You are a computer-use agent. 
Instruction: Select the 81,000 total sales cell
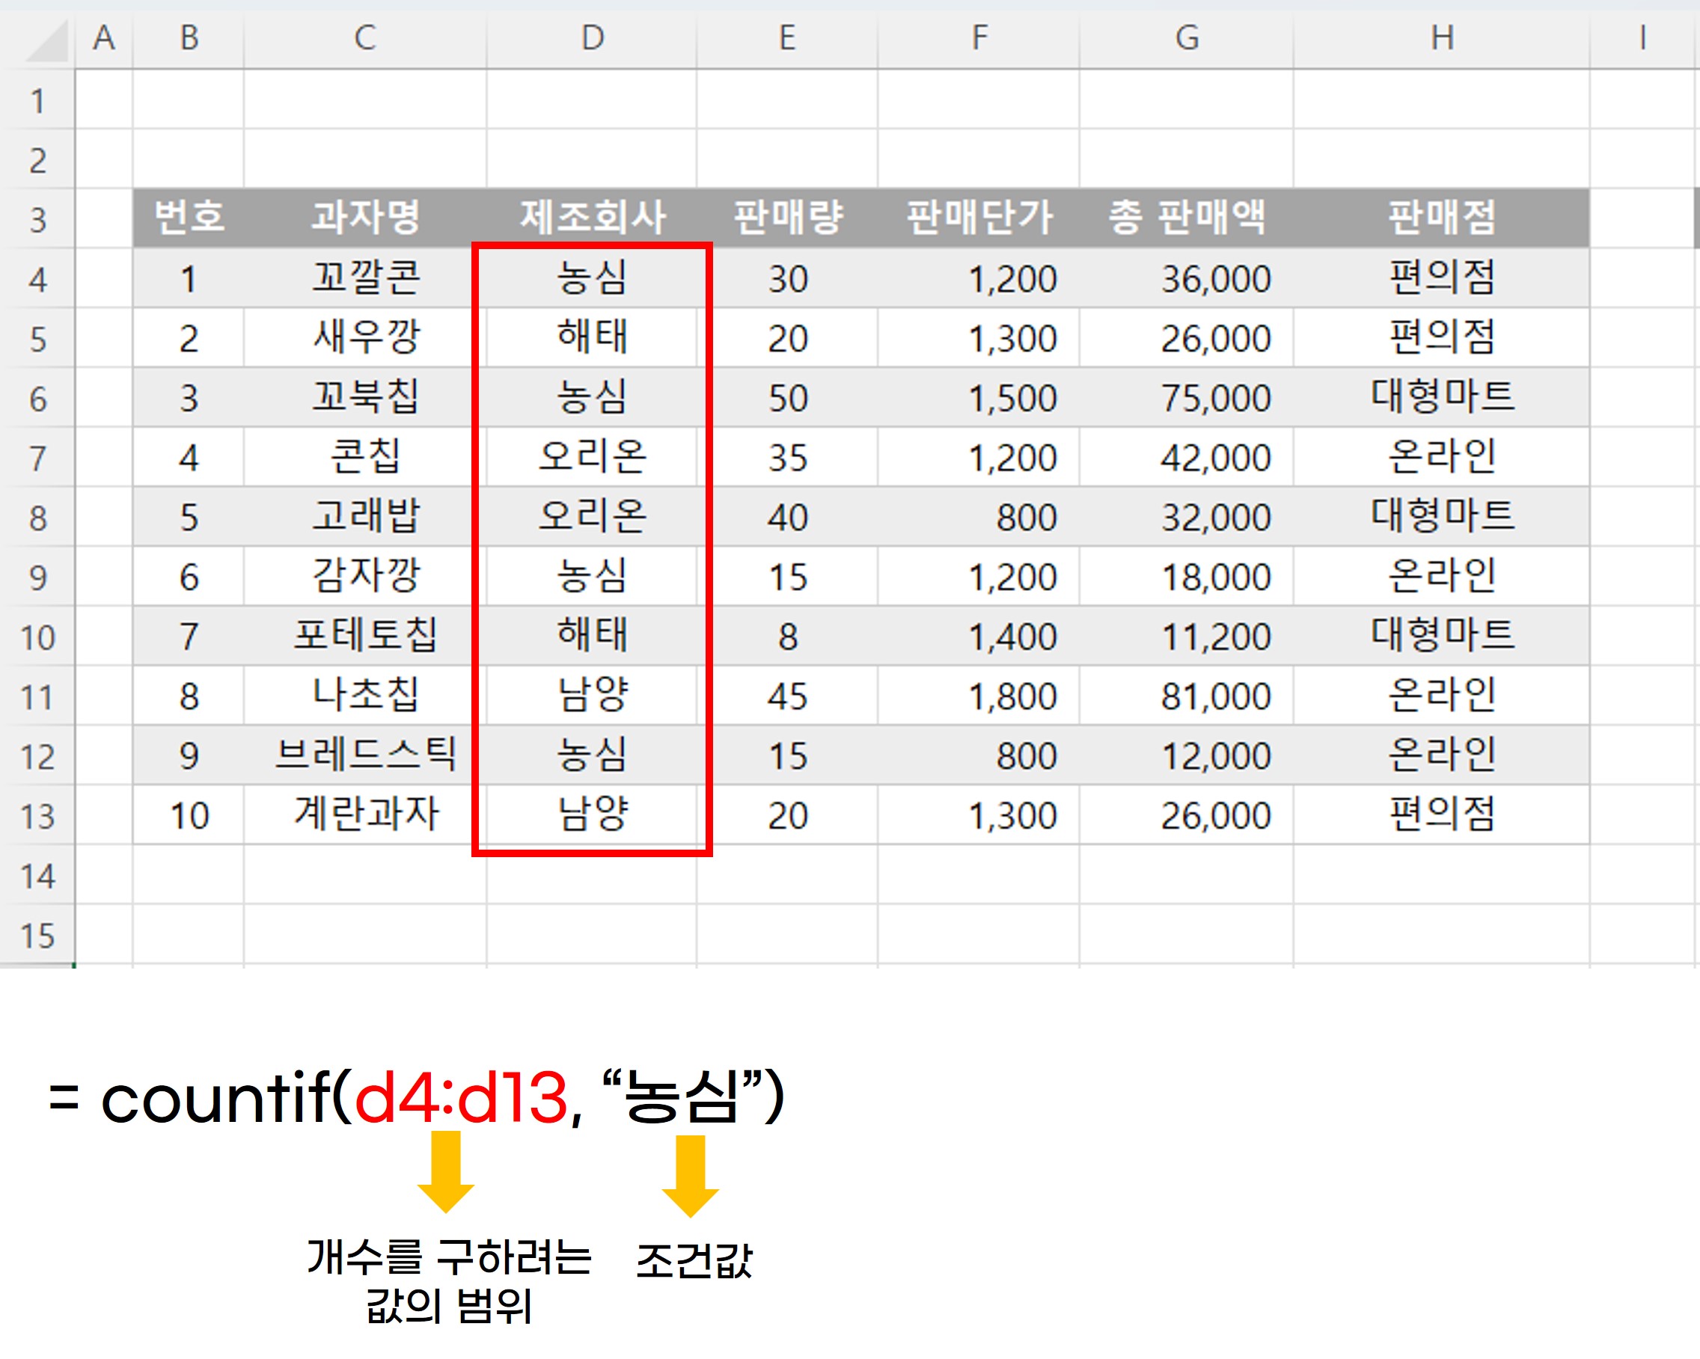click(x=1187, y=696)
